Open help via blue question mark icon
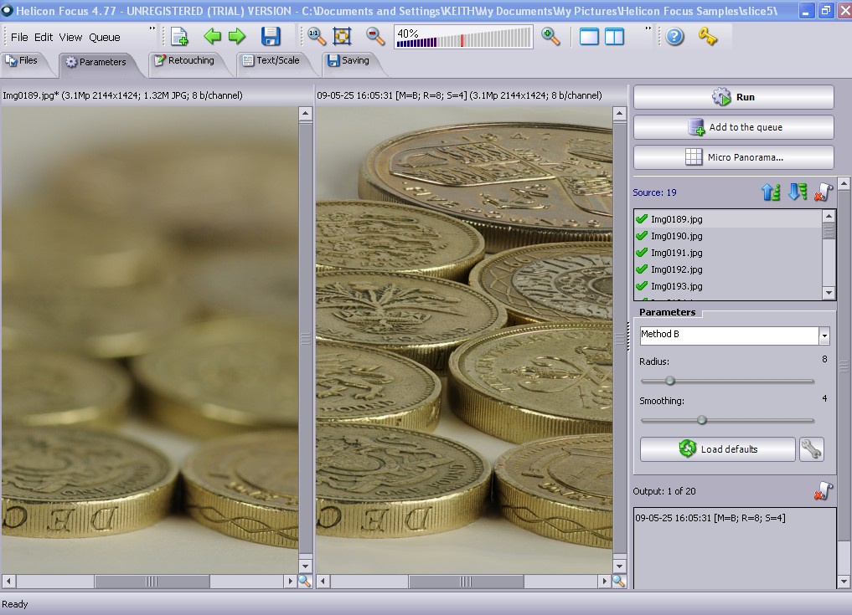852x615 pixels. point(675,37)
